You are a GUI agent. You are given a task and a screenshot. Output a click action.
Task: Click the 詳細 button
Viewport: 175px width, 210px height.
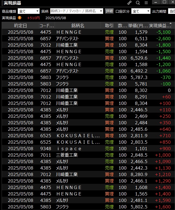109,11
